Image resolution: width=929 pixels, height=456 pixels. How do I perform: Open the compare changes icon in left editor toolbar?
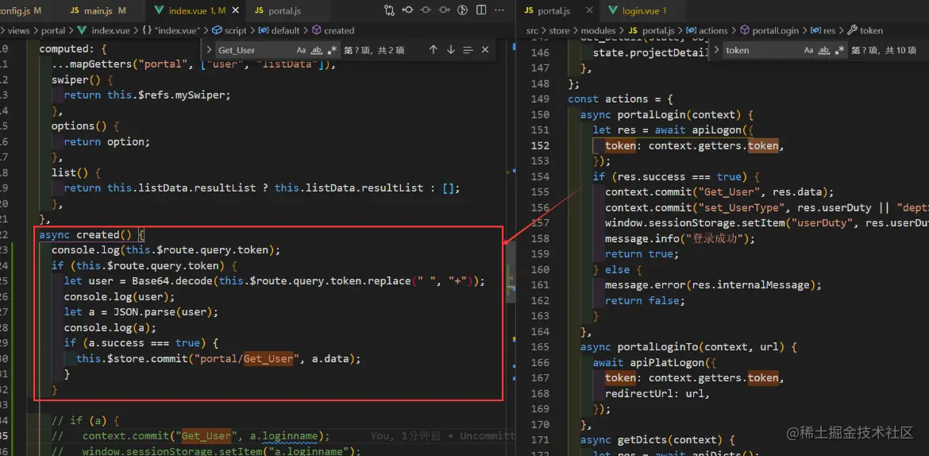[389, 10]
